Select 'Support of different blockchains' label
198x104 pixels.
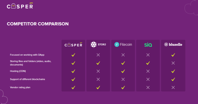tap(27, 79)
